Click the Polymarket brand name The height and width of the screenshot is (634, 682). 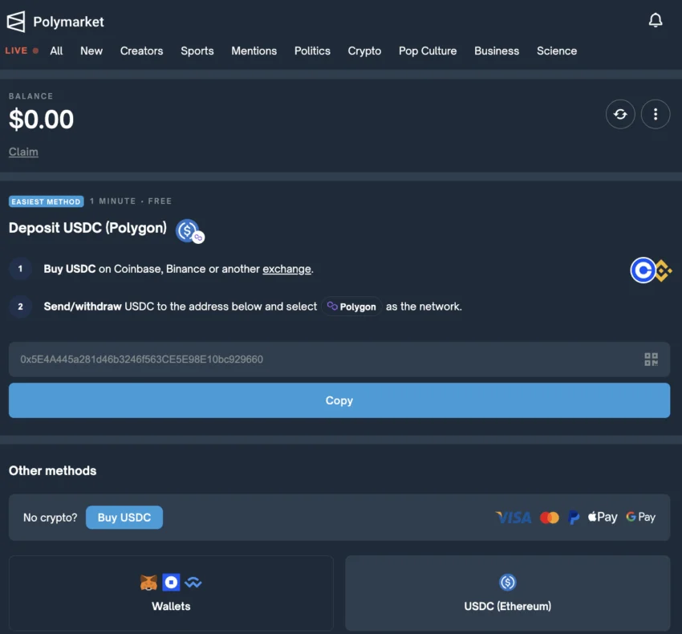pyautogui.click(x=68, y=22)
